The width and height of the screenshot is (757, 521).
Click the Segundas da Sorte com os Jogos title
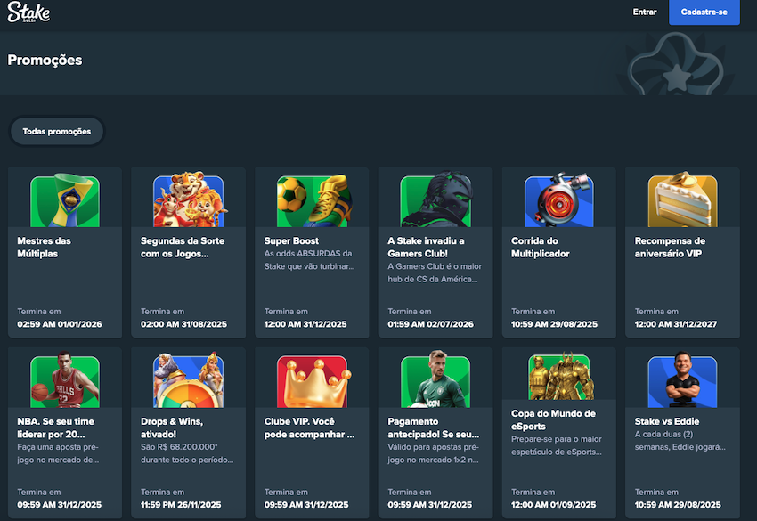pos(183,248)
